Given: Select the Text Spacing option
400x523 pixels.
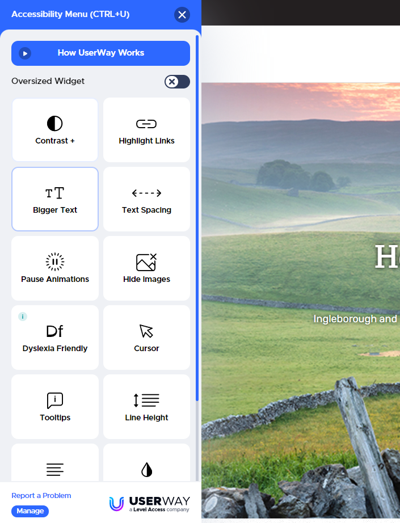Looking at the screenshot, I should coord(146,199).
